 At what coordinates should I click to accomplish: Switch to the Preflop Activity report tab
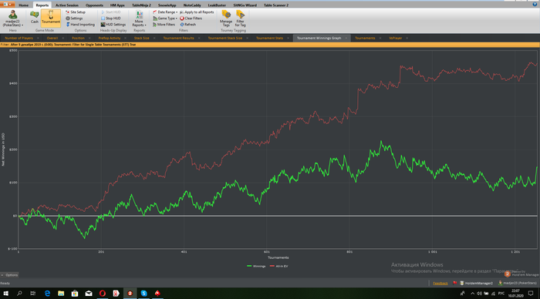[110, 39]
